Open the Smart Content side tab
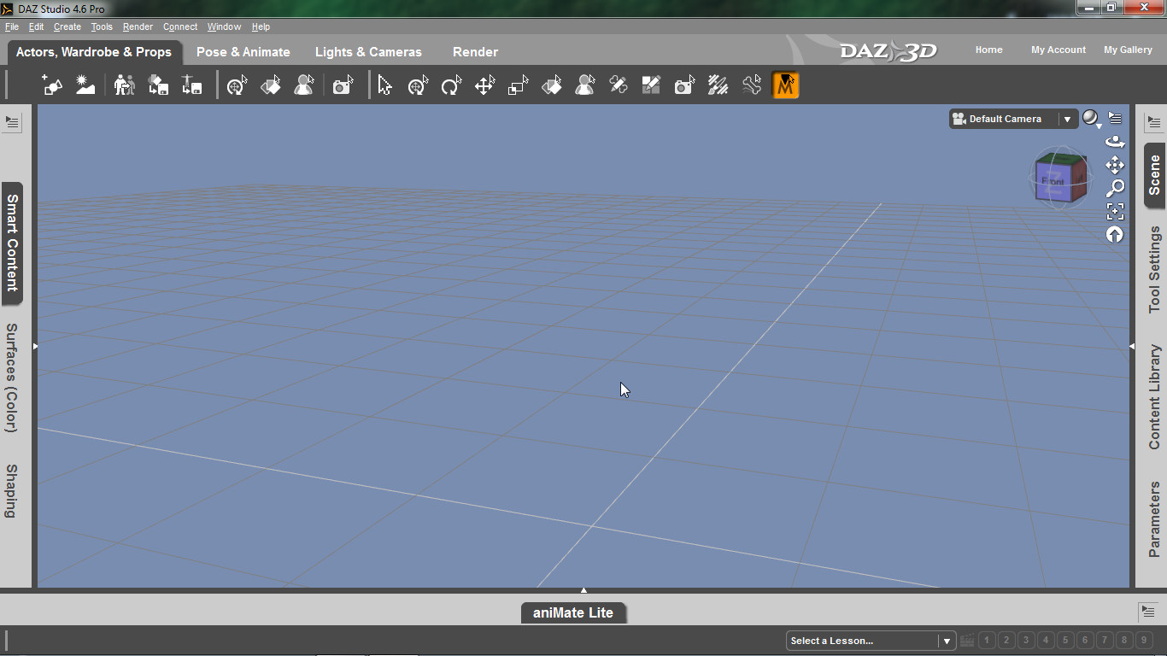1167x656 pixels. pos(12,243)
